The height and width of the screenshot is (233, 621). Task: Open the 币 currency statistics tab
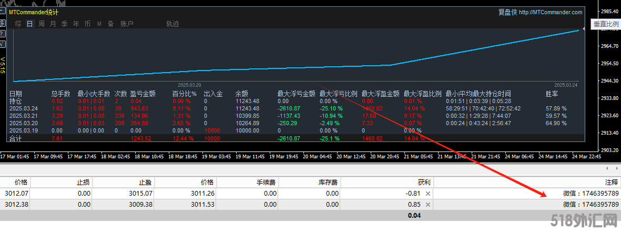pos(87,24)
